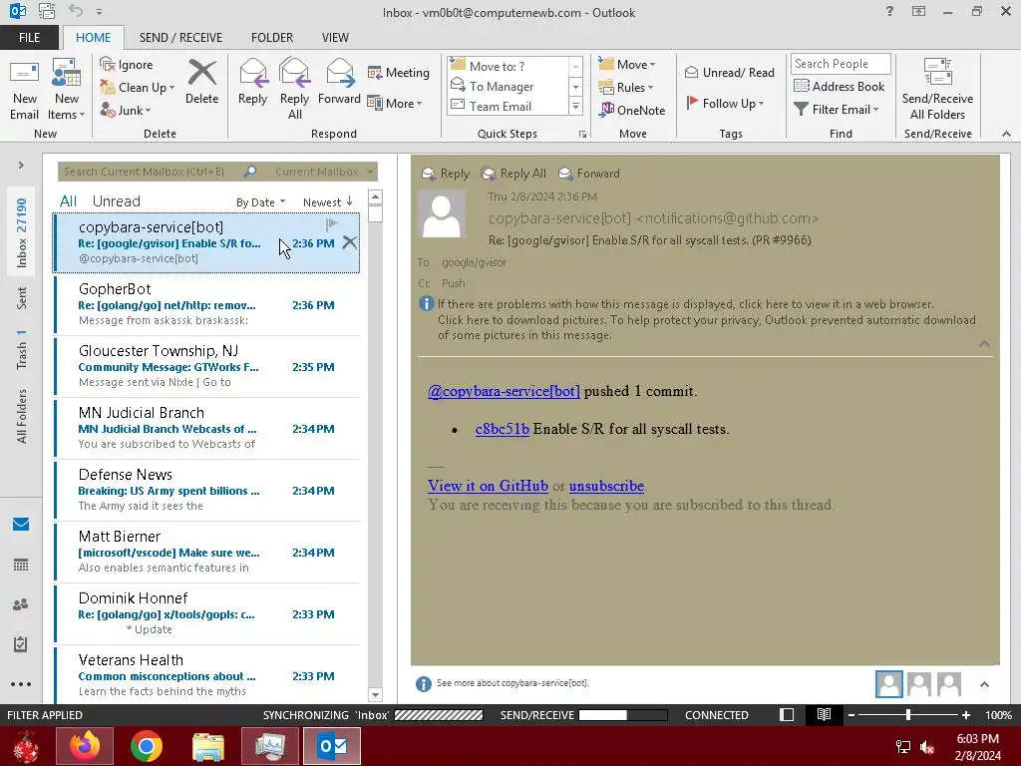Switch to People view
The width and height of the screenshot is (1021, 766).
pyautogui.click(x=21, y=604)
